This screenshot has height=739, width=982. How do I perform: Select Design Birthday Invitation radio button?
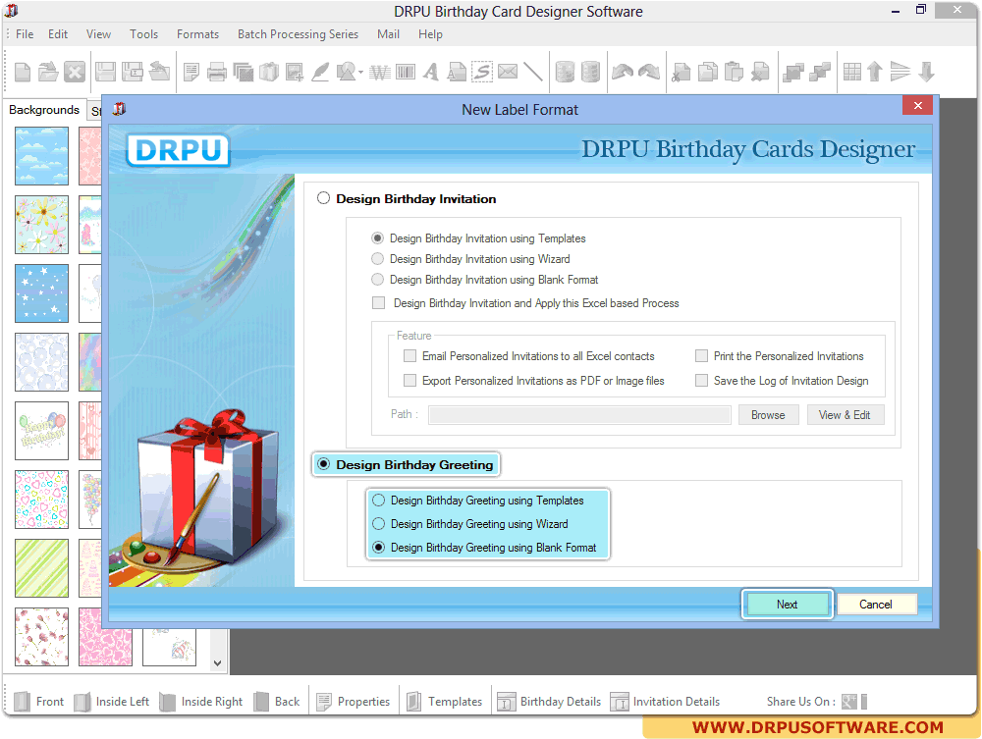(x=323, y=198)
